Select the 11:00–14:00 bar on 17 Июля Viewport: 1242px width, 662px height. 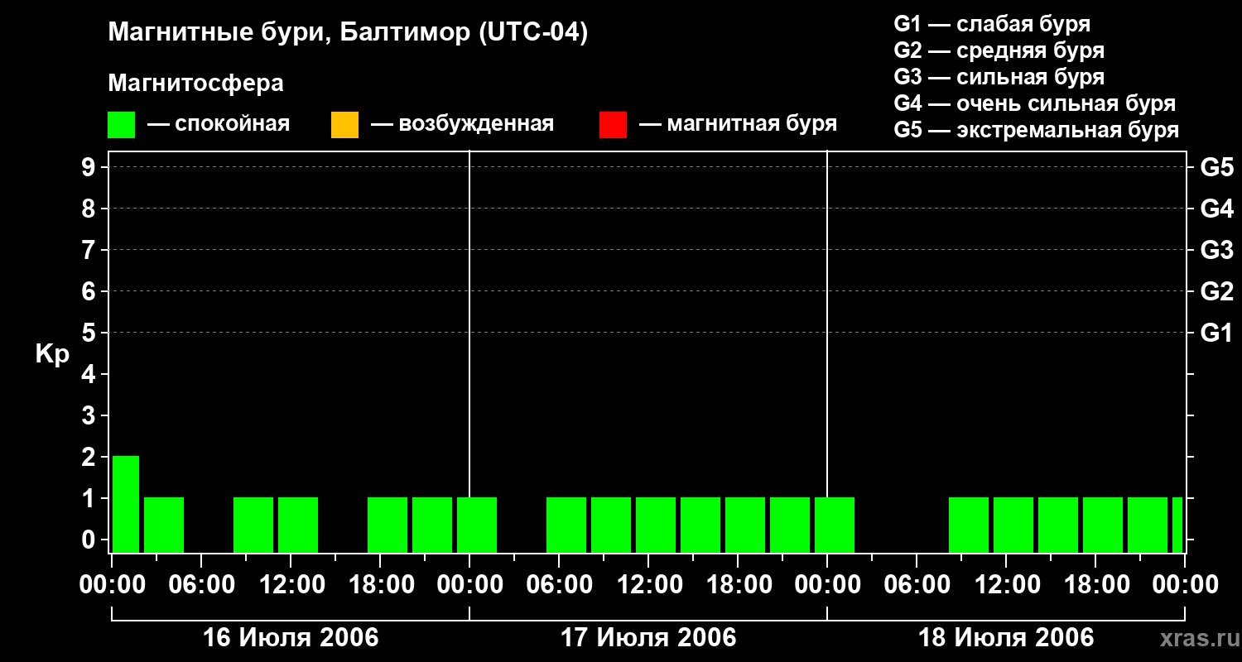tap(656, 525)
